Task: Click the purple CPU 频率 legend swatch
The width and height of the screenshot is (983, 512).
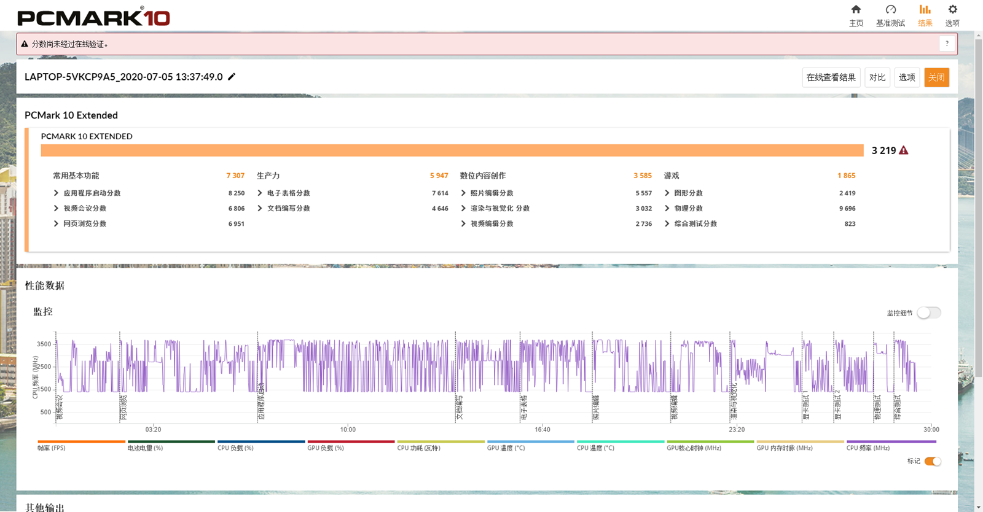Action: pyautogui.click(x=891, y=441)
